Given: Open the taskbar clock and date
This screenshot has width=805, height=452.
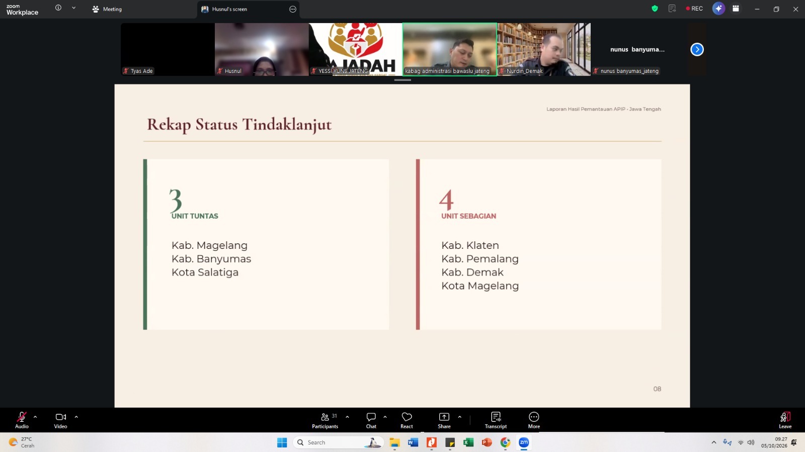Looking at the screenshot, I should (774, 442).
